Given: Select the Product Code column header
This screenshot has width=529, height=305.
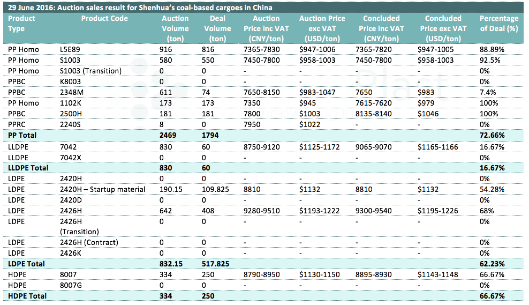Looking at the screenshot, I should click(x=104, y=18).
